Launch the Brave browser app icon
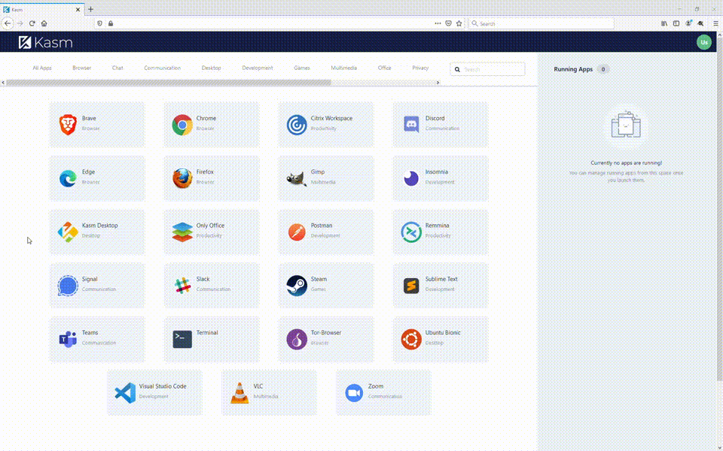723x451 pixels. click(x=67, y=125)
